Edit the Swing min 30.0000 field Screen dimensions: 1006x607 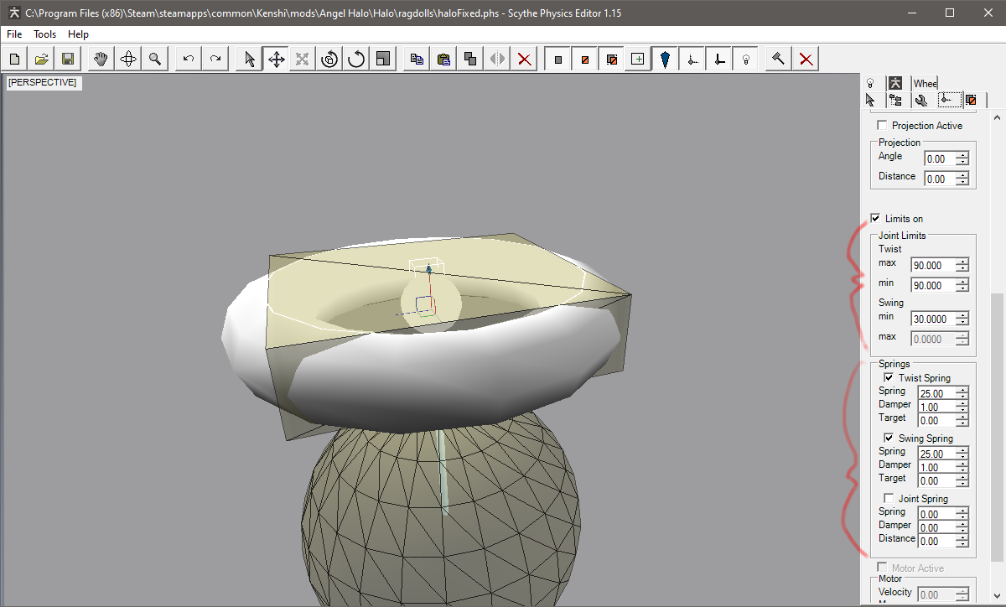tap(932, 319)
